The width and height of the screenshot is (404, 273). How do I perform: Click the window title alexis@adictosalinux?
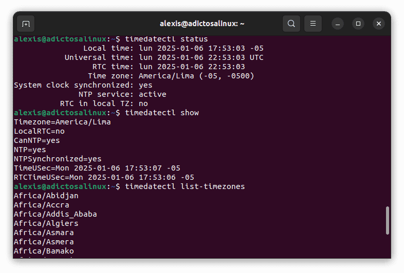[x=201, y=24]
